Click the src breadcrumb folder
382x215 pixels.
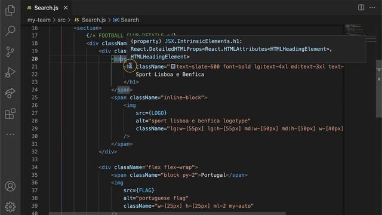(x=61, y=20)
